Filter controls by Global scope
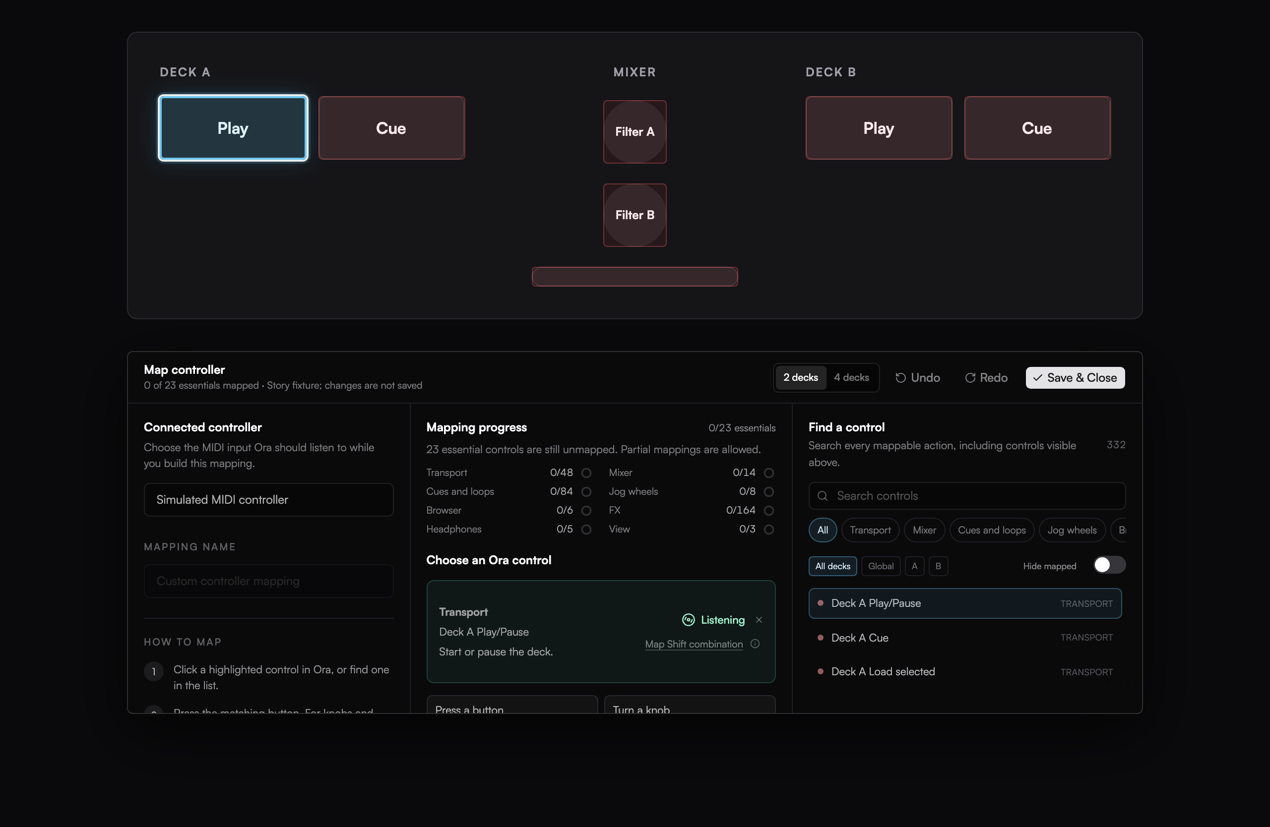The width and height of the screenshot is (1270, 827). click(881, 566)
